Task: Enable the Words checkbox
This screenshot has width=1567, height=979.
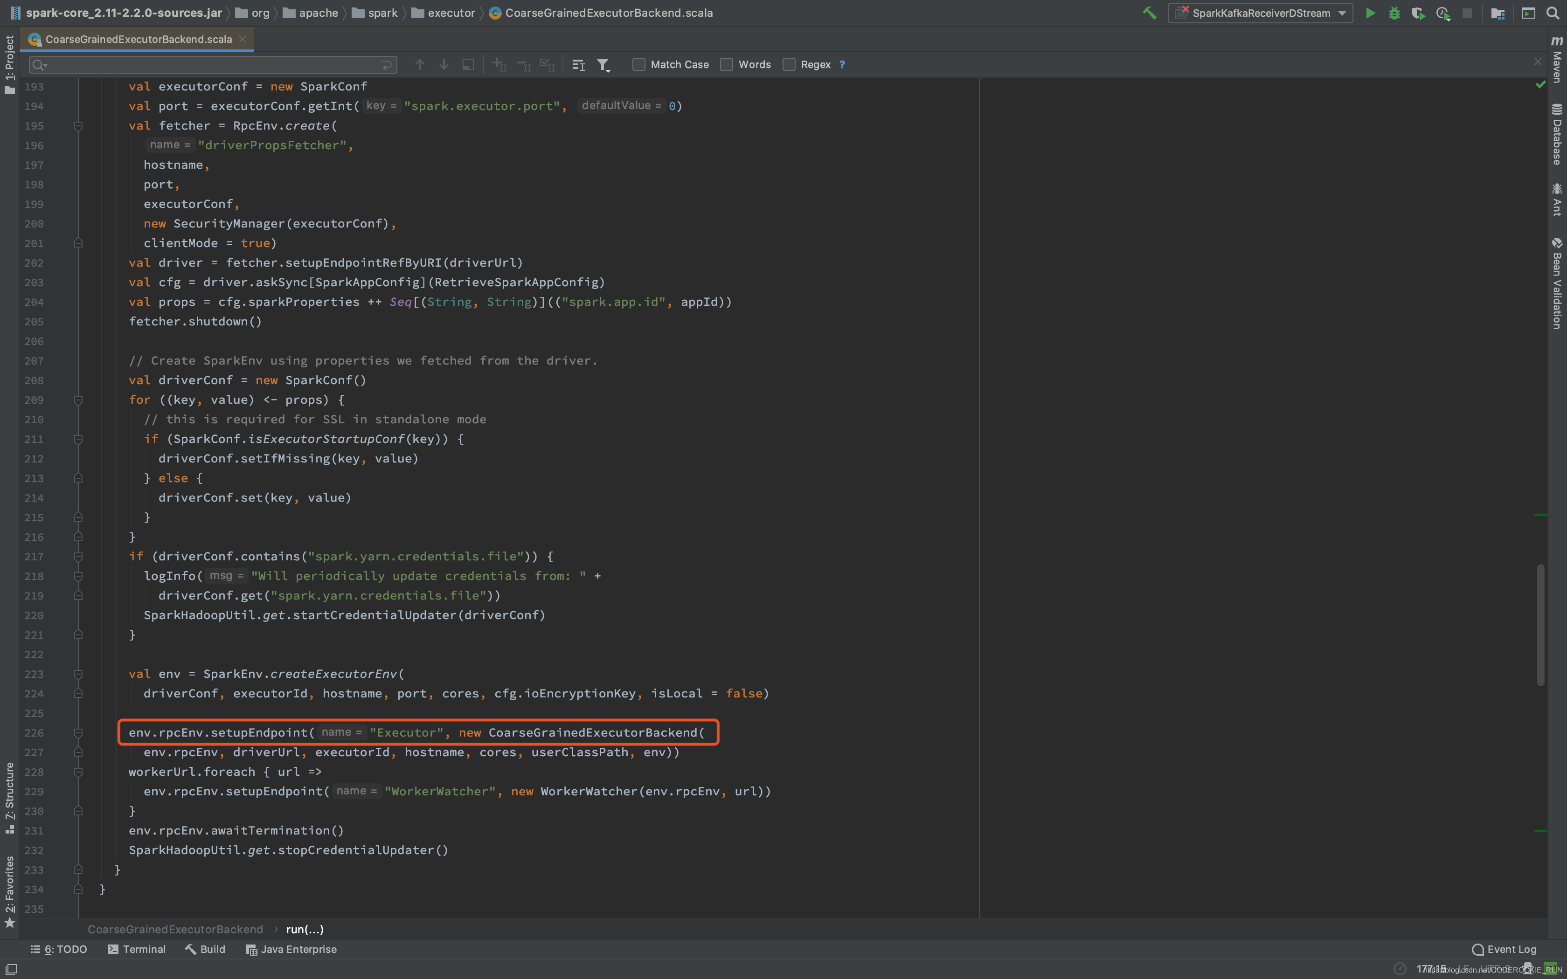Action: tap(727, 65)
